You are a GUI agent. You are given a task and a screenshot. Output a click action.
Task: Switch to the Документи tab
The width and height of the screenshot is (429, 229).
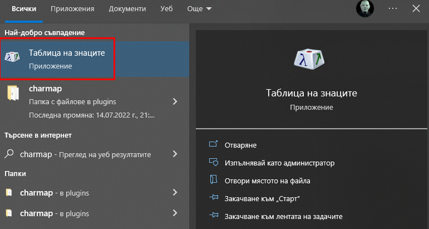[127, 9]
